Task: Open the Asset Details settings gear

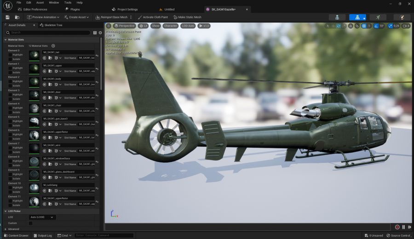Action: [100, 33]
